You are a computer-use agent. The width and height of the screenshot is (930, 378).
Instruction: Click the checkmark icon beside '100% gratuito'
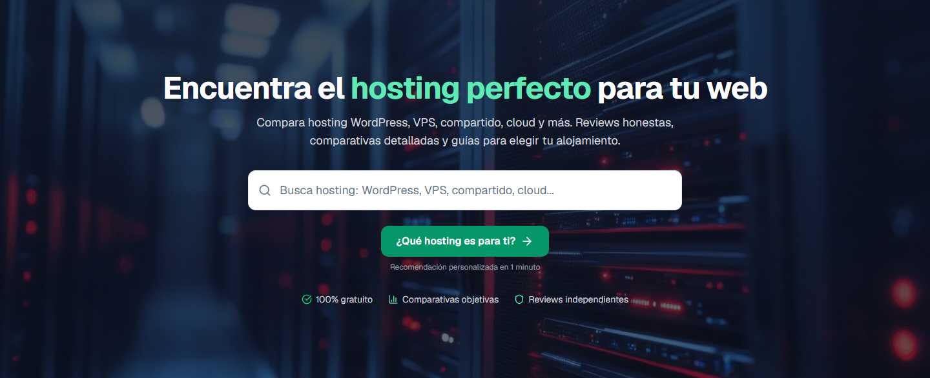coord(307,299)
